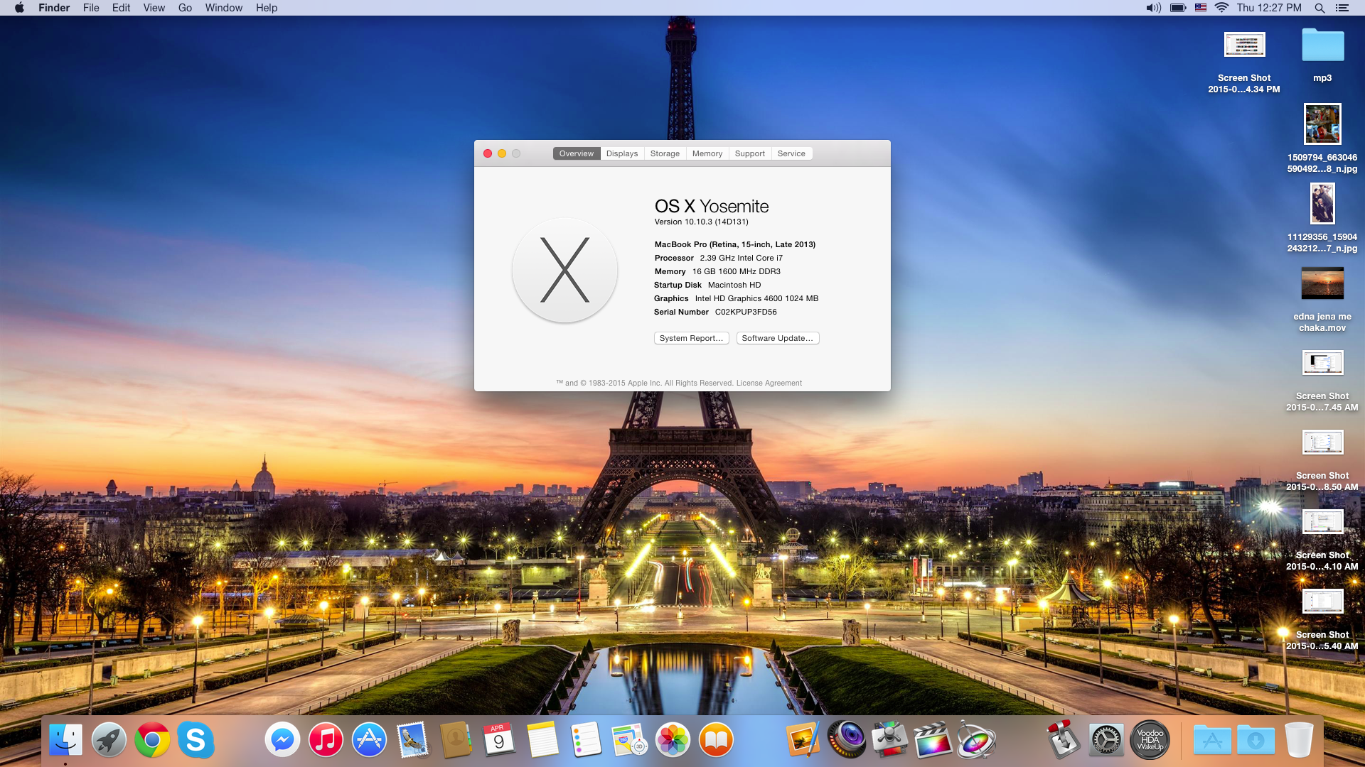Viewport: 1365px width, 767px height.
Task: Select the Overview tab
Action: pos(577,153)
